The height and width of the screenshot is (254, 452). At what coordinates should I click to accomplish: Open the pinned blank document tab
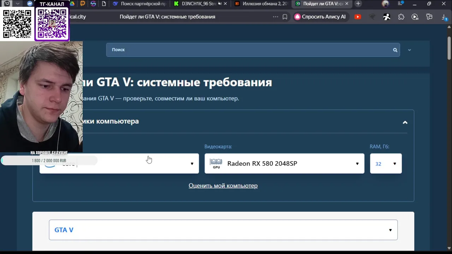click(103, 4)
